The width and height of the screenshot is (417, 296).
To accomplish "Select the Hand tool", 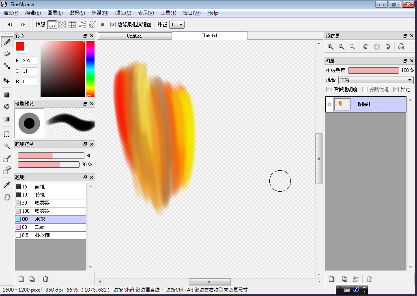I will click(7, 197).
